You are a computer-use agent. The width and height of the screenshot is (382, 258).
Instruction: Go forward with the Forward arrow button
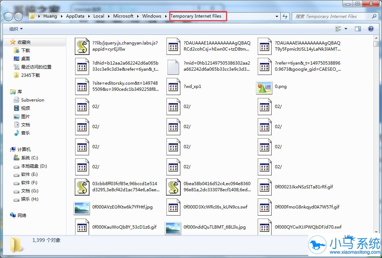18,17
